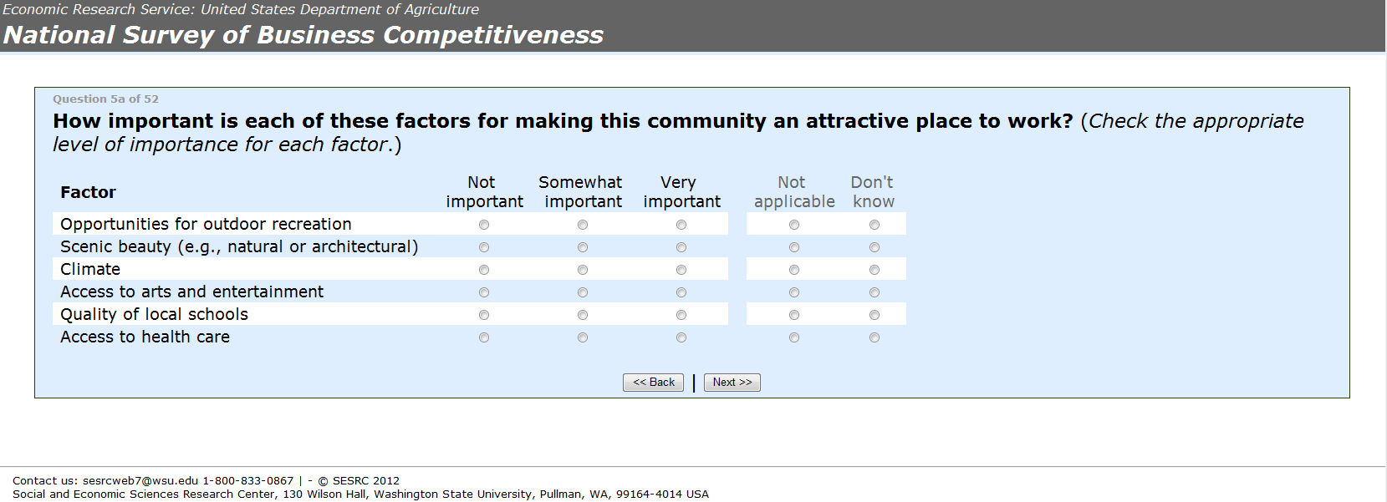Click the Quality of local schools label

tap(154, 315)
